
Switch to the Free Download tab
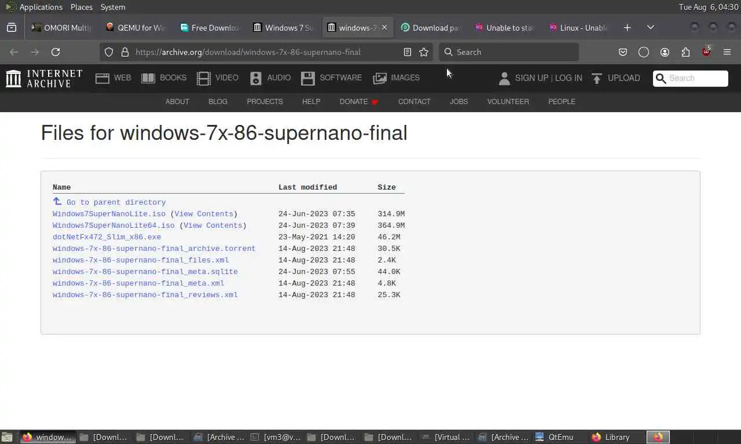(211, 27)
